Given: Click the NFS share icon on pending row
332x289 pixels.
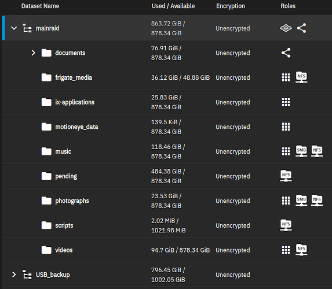Looking at the screenshot, I should (286, 176).
